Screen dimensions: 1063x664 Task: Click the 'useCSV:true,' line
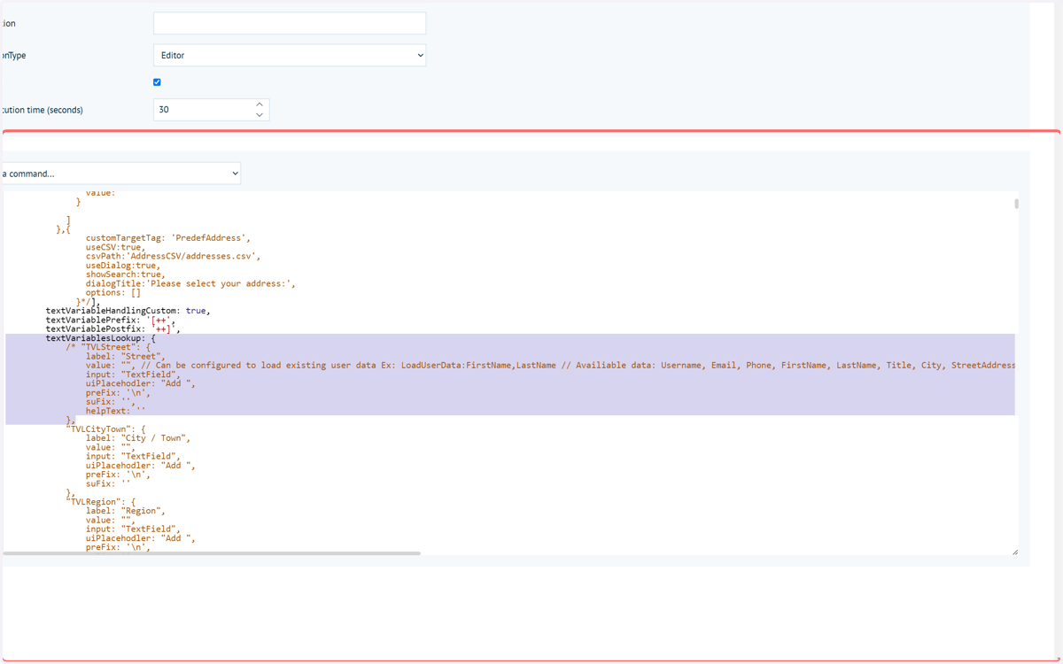[x=115, y=247]
